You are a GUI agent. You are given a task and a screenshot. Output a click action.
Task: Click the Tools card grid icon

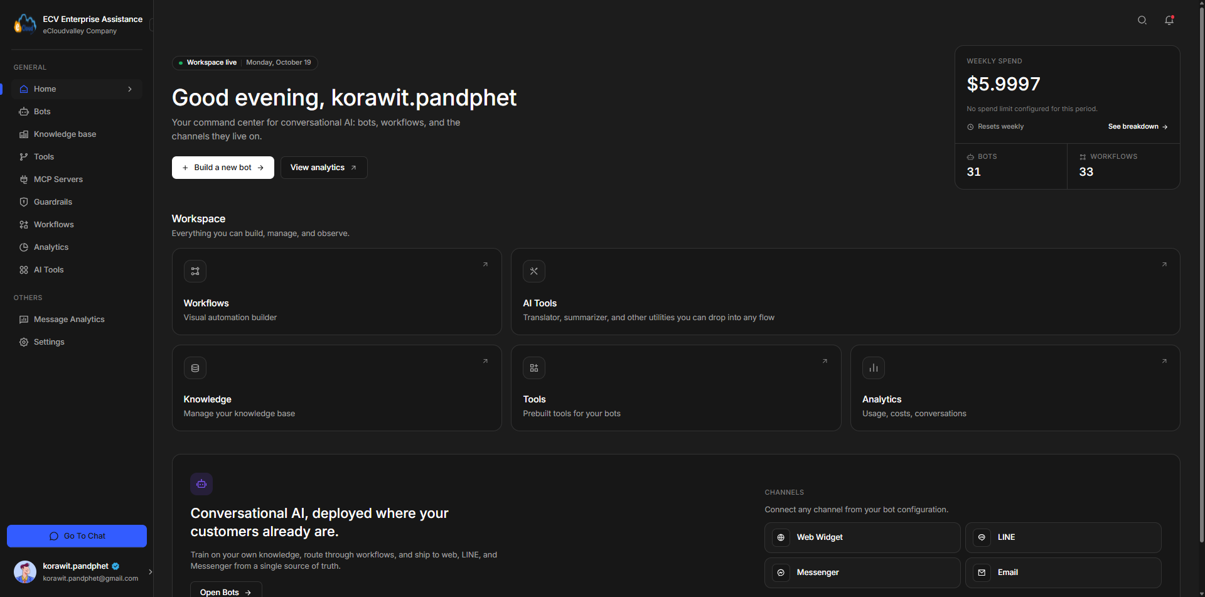[x=534, y=368]
